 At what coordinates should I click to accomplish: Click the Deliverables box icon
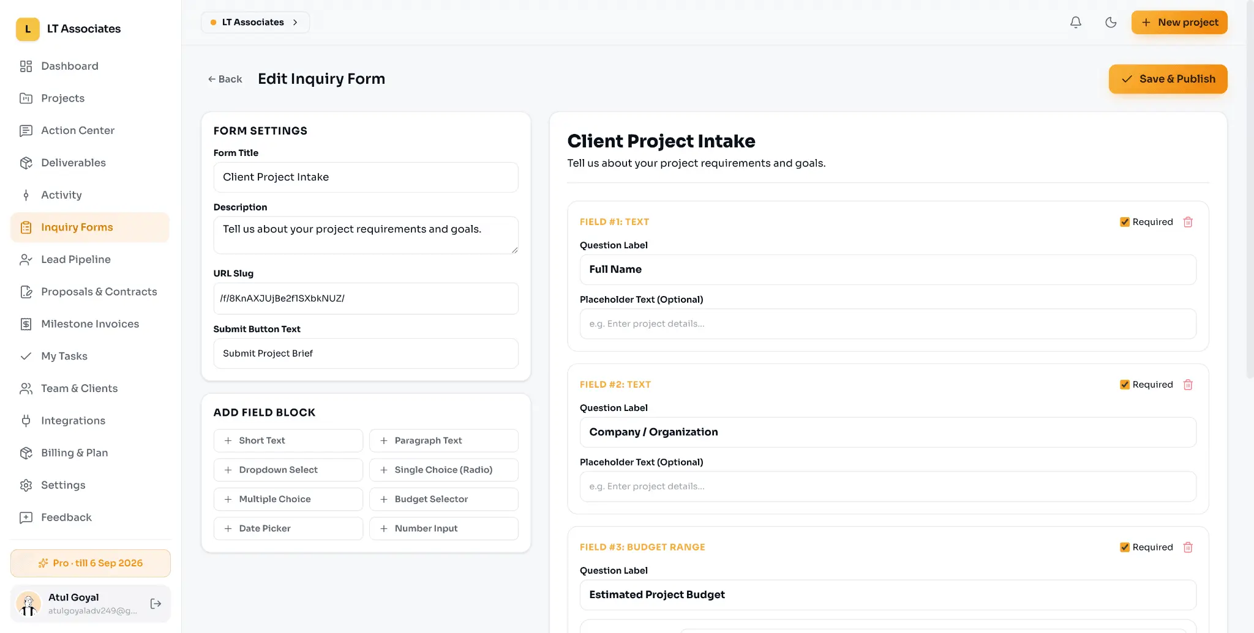coord(26,163)
